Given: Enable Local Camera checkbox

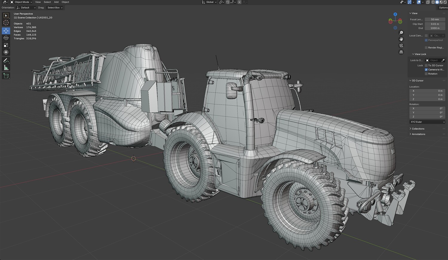Looking at the screenshot, I should (x=426, y=36).
